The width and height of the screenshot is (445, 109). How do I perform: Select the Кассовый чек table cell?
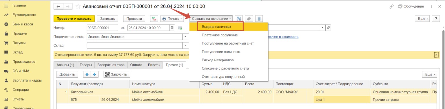click(99, 92)
